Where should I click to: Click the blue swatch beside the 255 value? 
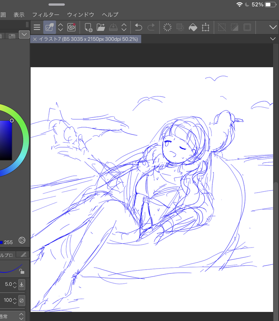(x=1, y=242)
